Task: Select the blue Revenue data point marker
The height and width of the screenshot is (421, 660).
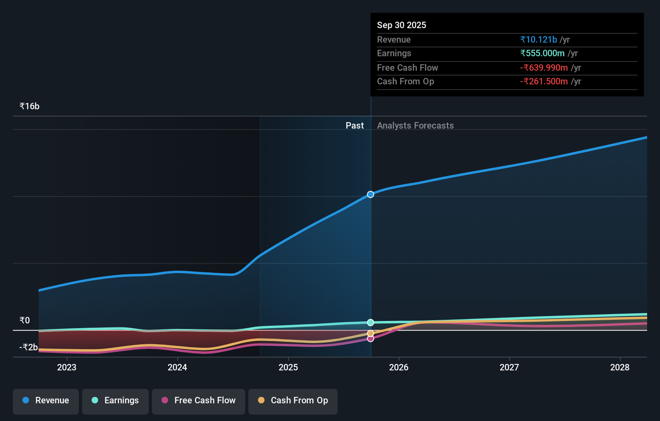Action: tap(370, 194)
